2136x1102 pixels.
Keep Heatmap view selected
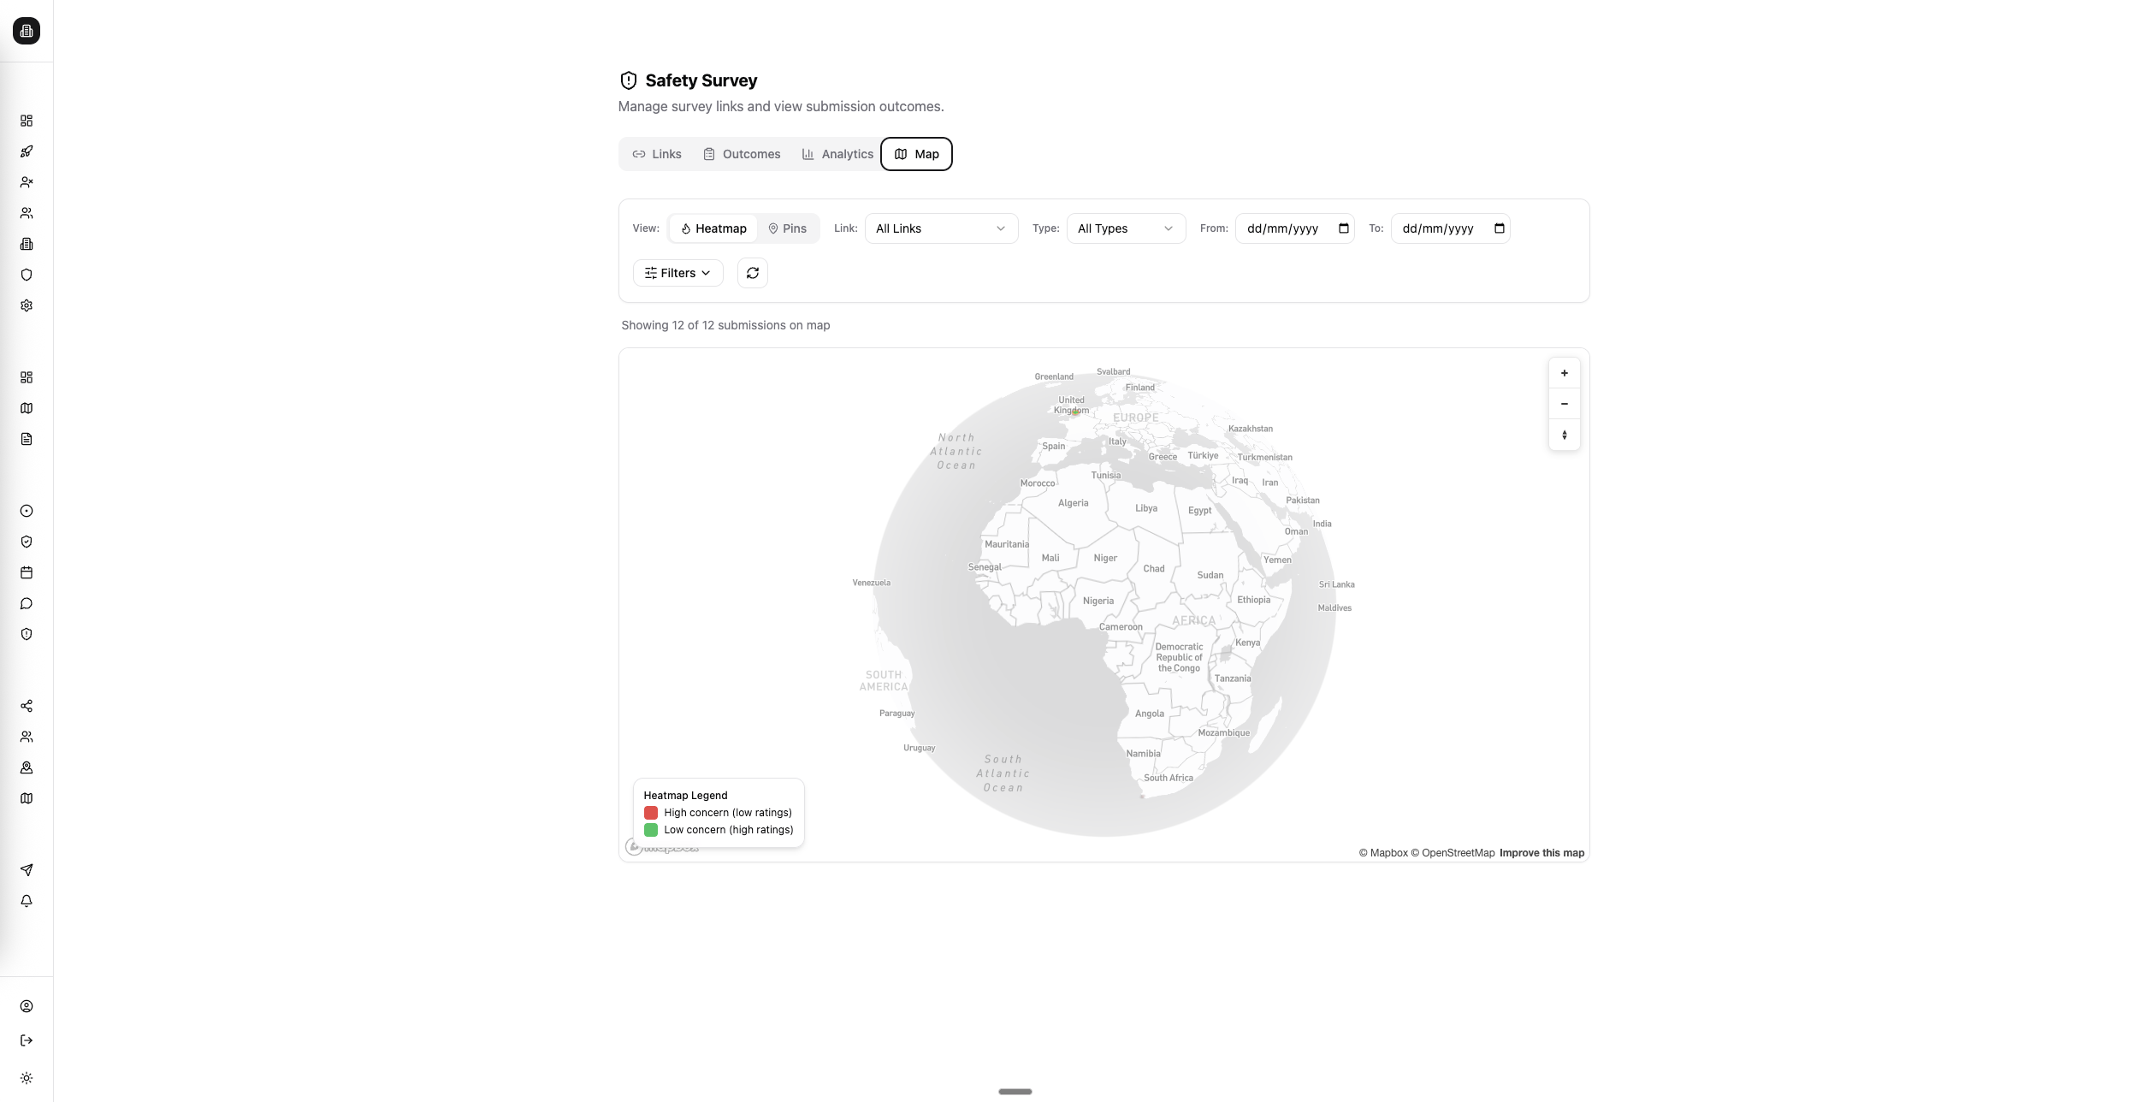point(713,228)
